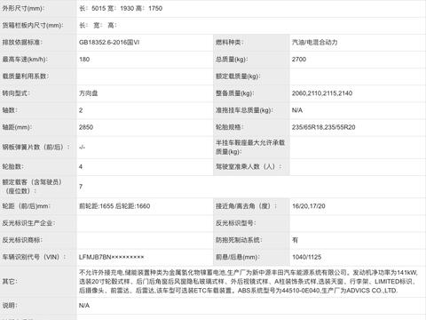Select the '货箱栏板内尺寸(mm):' label
Image resolution: width=426 pixels, height=320 pixels.
pos(33,26)
